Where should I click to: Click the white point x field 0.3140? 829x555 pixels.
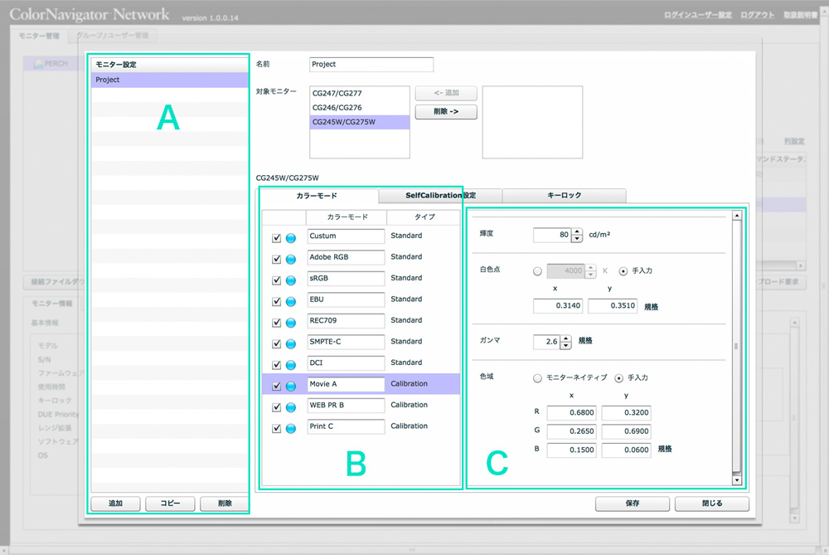[558, 306]
